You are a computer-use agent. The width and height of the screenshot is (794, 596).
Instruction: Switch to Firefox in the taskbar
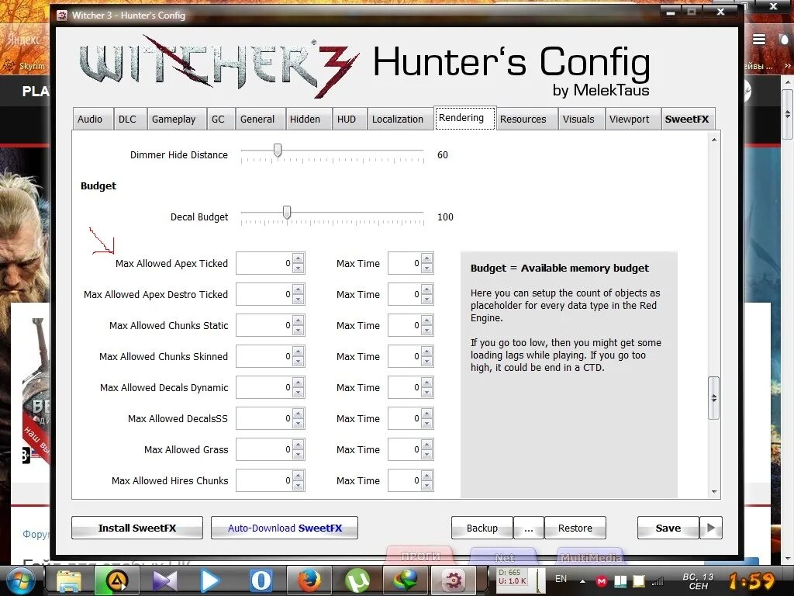309,580
